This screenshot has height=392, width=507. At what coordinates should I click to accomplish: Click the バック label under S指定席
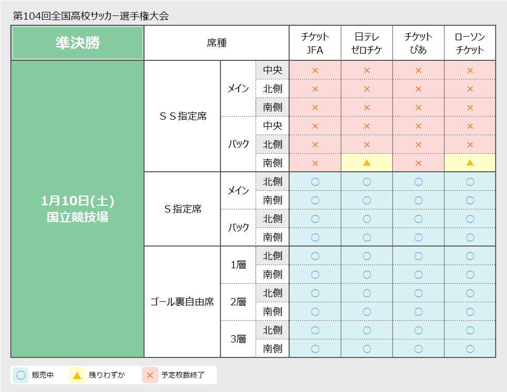(239, 227)
